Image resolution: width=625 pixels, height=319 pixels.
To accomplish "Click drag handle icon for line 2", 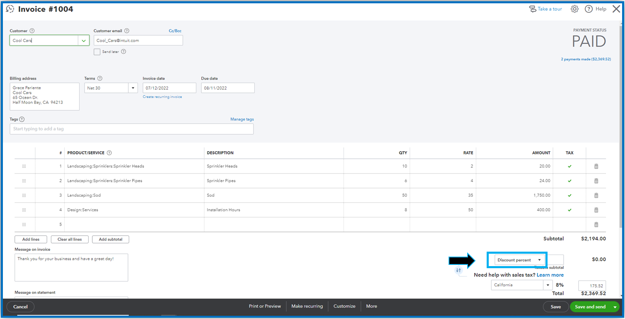I will 24,181.
